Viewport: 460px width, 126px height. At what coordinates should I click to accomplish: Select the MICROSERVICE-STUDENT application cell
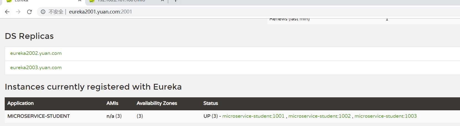(x=38, y=116)
